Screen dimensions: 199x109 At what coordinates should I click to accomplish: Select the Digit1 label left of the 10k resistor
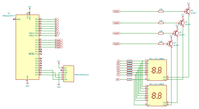point(117,11)
